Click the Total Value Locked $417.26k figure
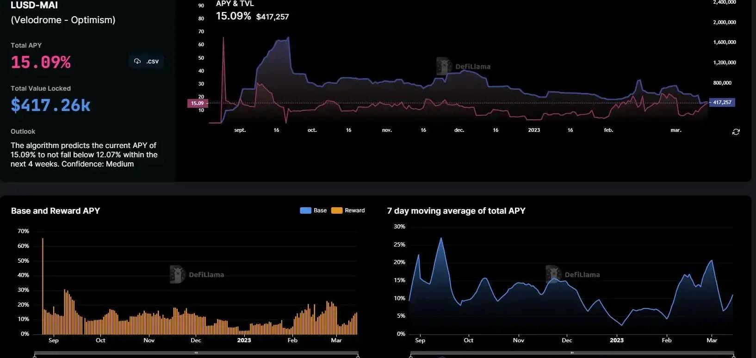The width and height of the screenshot is (756, 358). 50,105
